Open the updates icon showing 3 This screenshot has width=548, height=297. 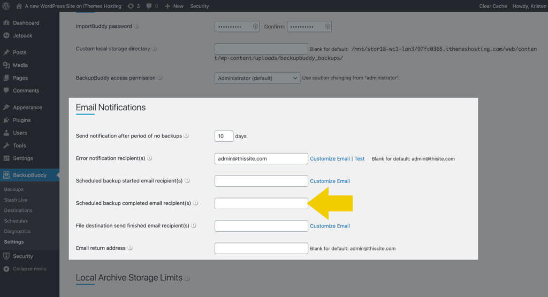[x=131, y=6]
